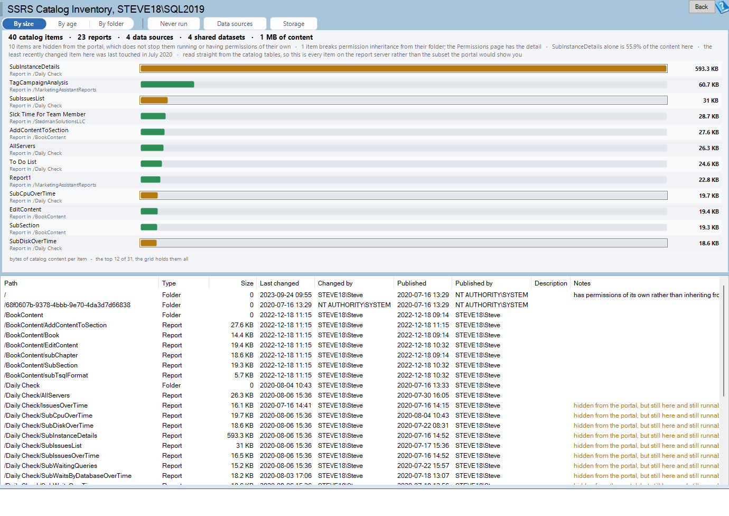Sort grid by Size column header
Viewport: 729px width, 516px height.
[x=232, y=283]
